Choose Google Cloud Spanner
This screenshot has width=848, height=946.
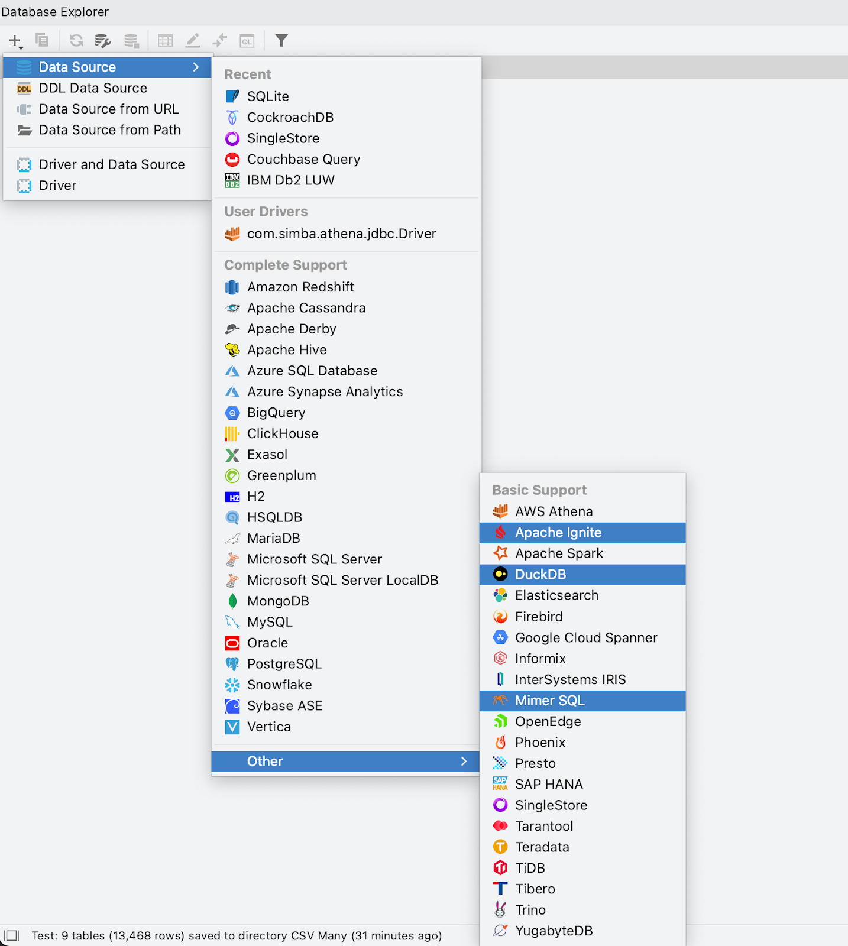click(582, 638)
